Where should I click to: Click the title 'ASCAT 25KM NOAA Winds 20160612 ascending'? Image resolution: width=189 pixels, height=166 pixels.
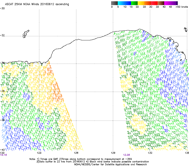point(37,4)
